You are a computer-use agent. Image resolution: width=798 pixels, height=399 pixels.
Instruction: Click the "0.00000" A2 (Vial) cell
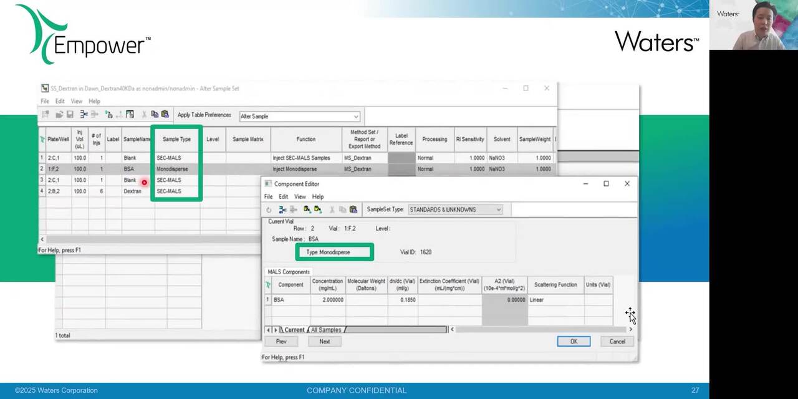[504, 300]
